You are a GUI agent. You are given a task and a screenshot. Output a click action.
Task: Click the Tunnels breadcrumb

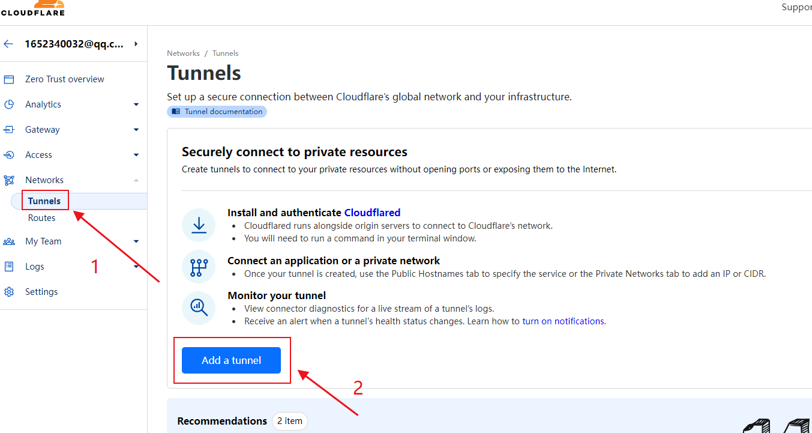tap(225, 53)
